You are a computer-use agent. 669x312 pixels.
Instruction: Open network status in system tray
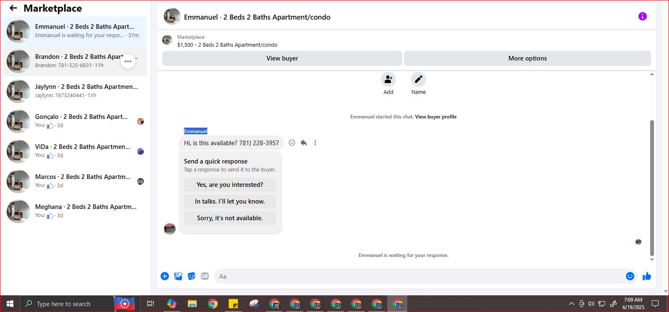602,304
